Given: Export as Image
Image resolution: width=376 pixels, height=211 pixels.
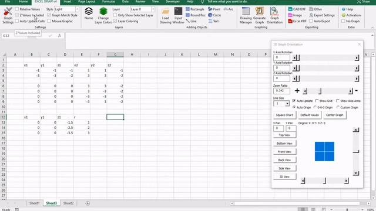Looking at the screenshot, I should tap(295, 15).
